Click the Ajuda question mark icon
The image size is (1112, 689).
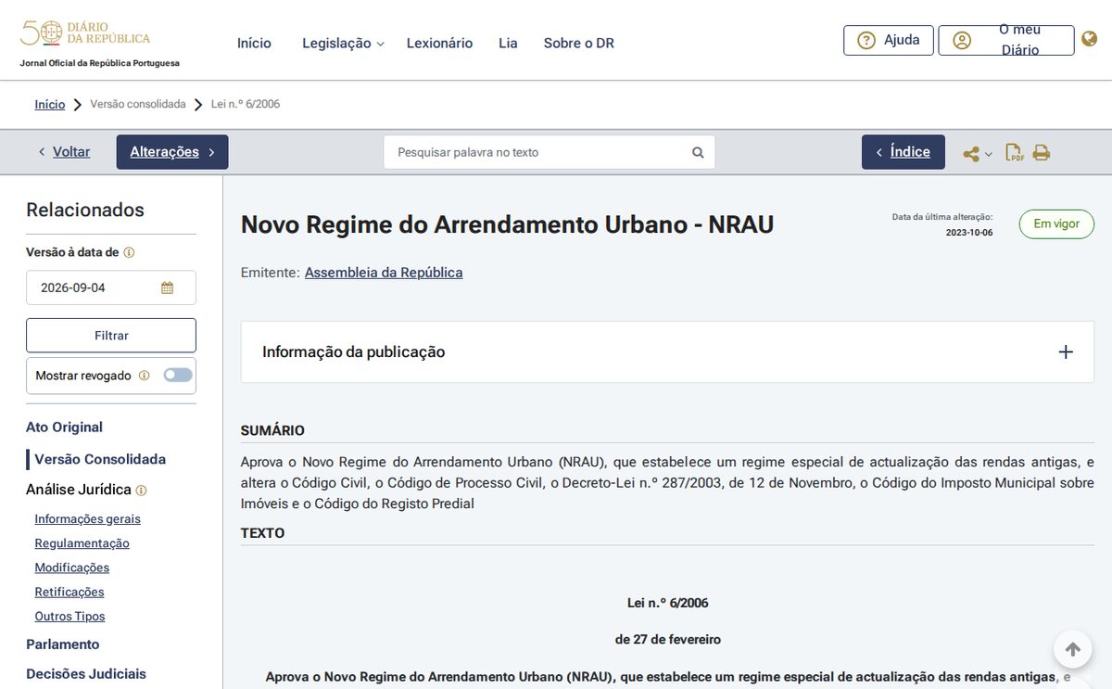(x=866, y=40)
